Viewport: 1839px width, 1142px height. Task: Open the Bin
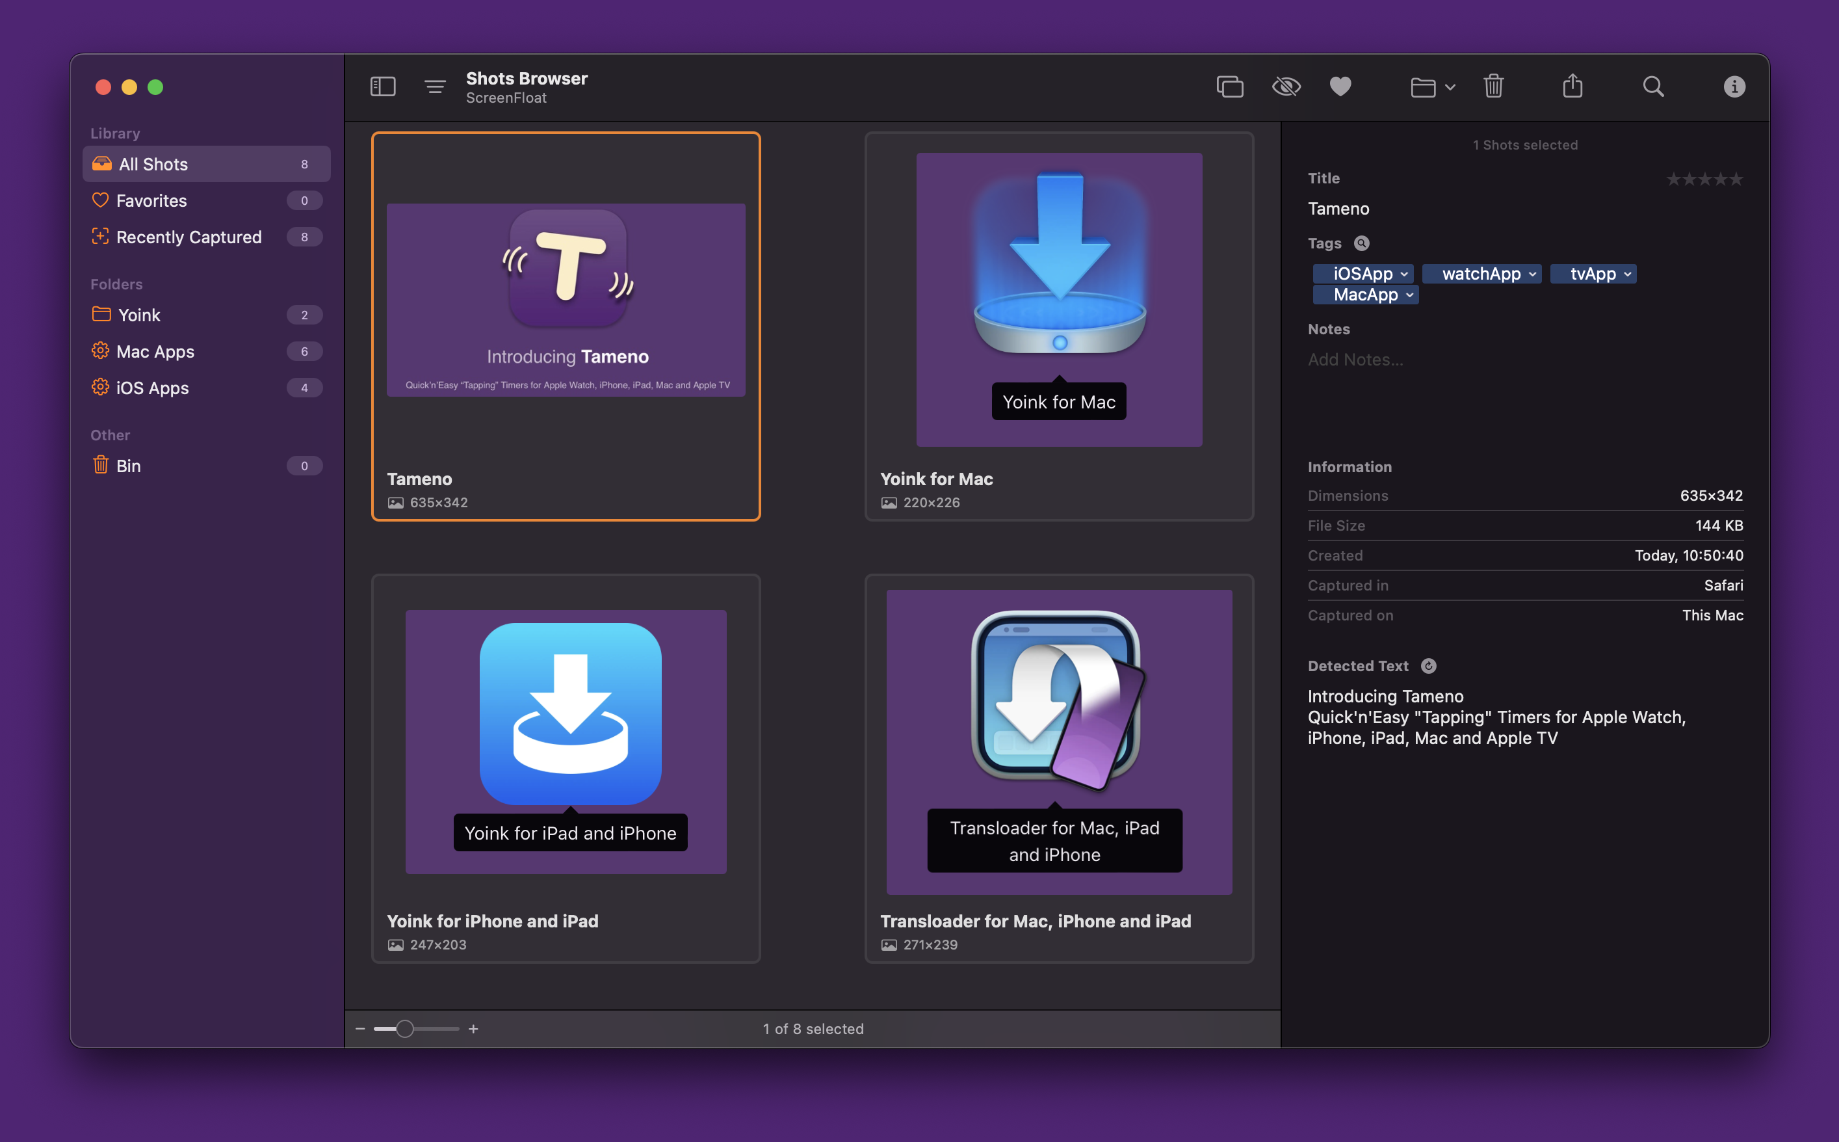pos(206,466)
